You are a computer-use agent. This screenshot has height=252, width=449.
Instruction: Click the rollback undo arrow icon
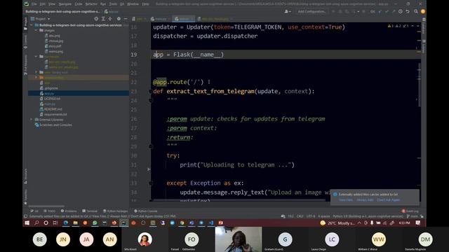[x=408, y=11]
